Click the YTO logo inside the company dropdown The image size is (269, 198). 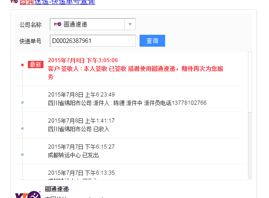tap(58, 24)
